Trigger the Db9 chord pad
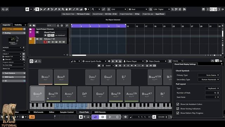 (x=84, y=94)
